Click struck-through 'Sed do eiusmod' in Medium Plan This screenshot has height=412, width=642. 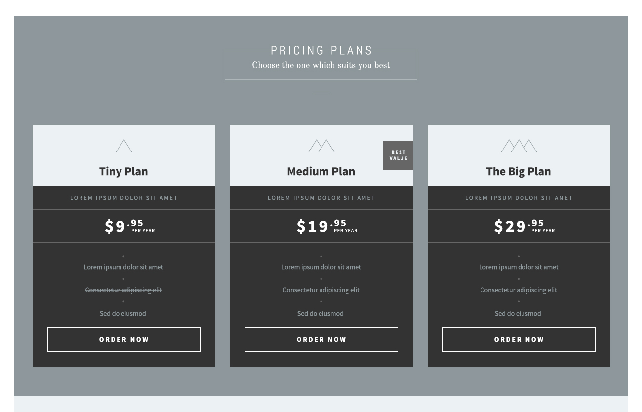point(321,313)
